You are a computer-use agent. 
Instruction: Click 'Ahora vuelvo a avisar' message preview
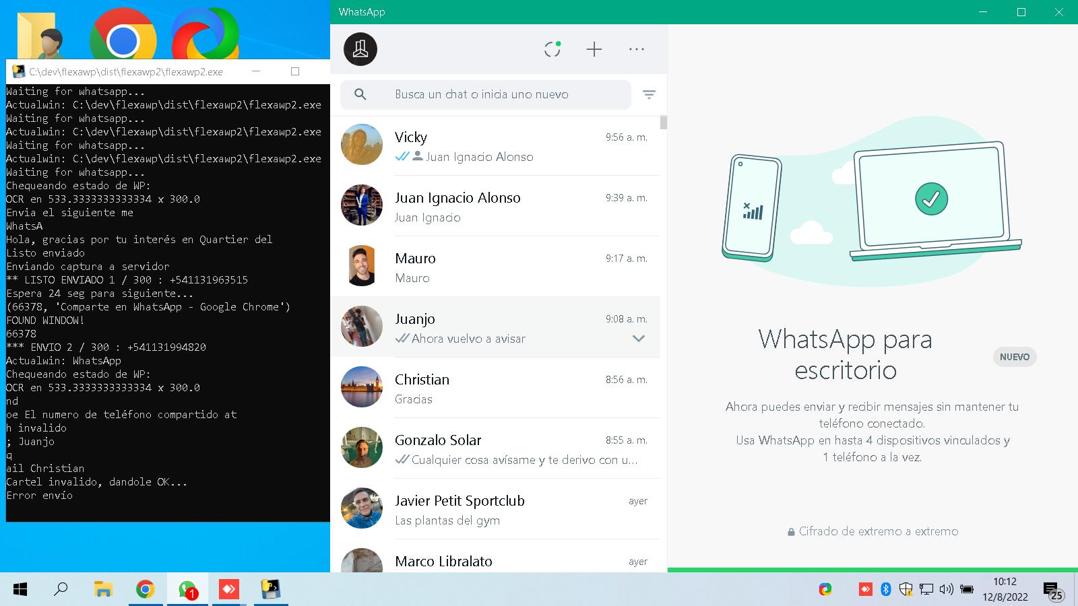pyautogui.click(x=468, y=339)
